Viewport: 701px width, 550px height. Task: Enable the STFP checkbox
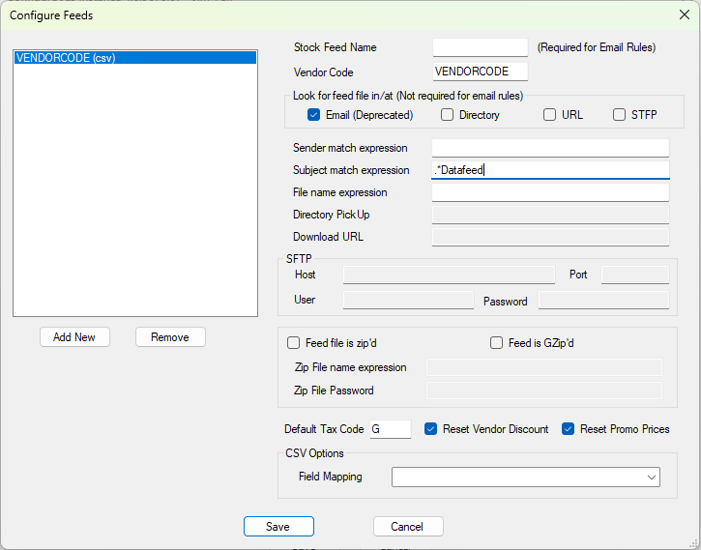(x=620, y=115)
